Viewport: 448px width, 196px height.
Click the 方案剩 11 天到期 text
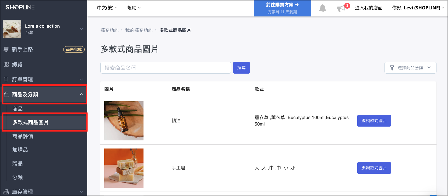[x=282, y=12]
